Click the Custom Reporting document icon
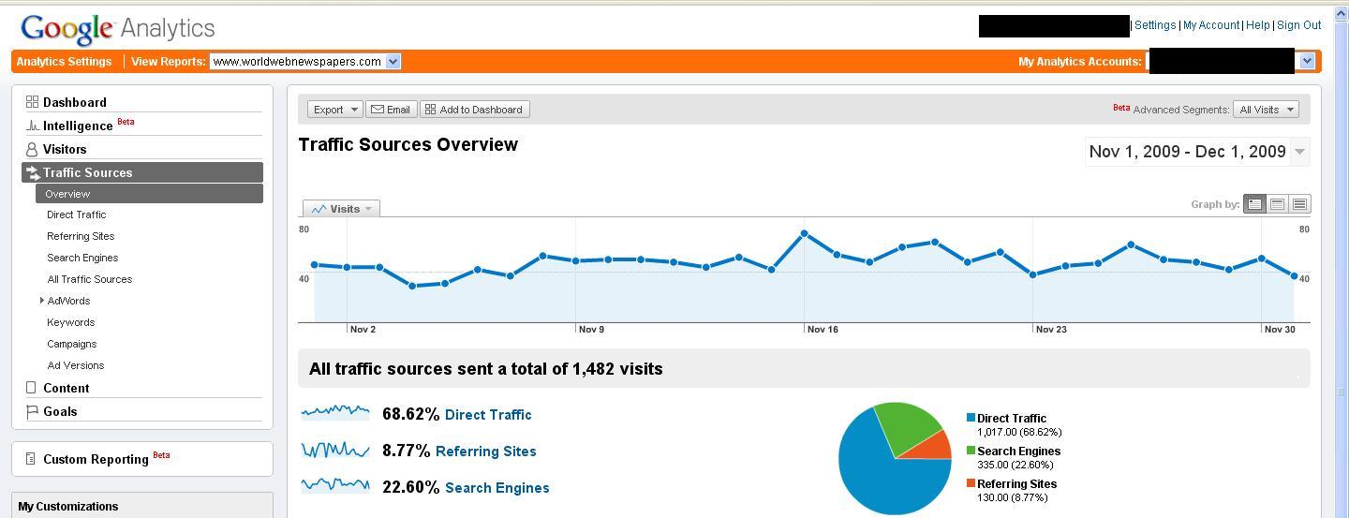 [31, 458]
